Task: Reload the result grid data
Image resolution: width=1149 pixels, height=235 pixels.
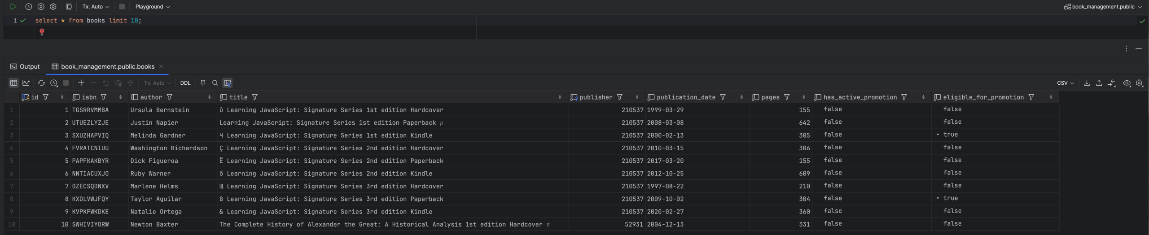Action: [x=41, y=83]
